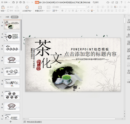Click the Cut scissors icon
The height and width of the screenshot is (124, 130).
pyautogui.click(x=8, y=7)
